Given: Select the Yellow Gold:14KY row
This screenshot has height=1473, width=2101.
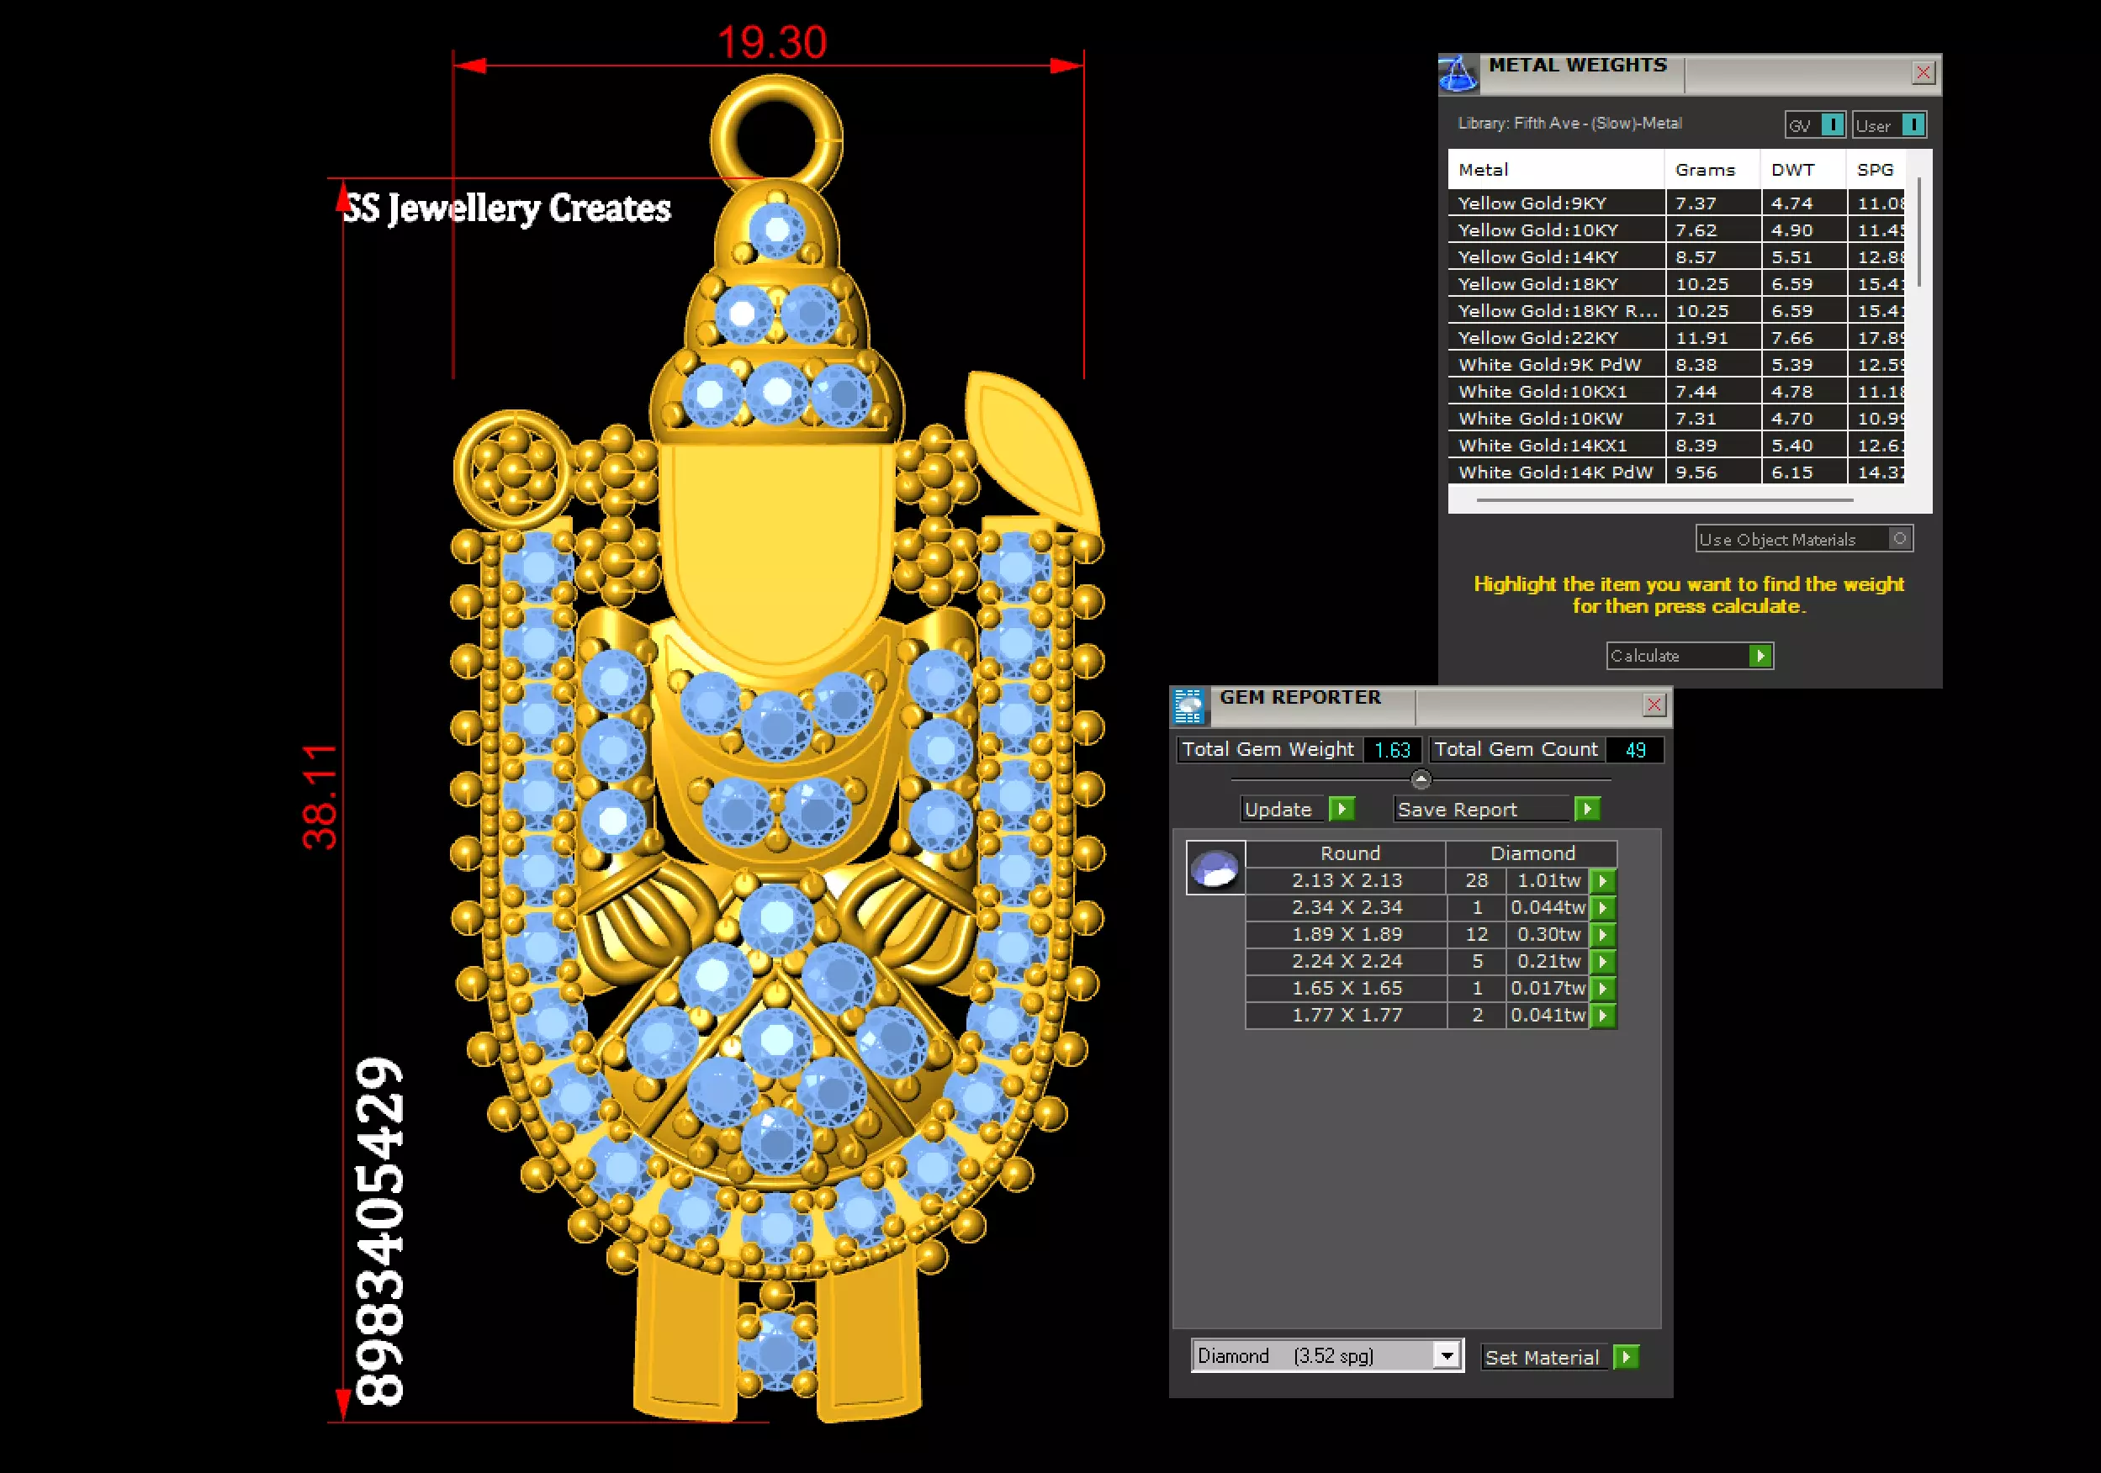Looking at the screenshot, I should click(1676, 257).
